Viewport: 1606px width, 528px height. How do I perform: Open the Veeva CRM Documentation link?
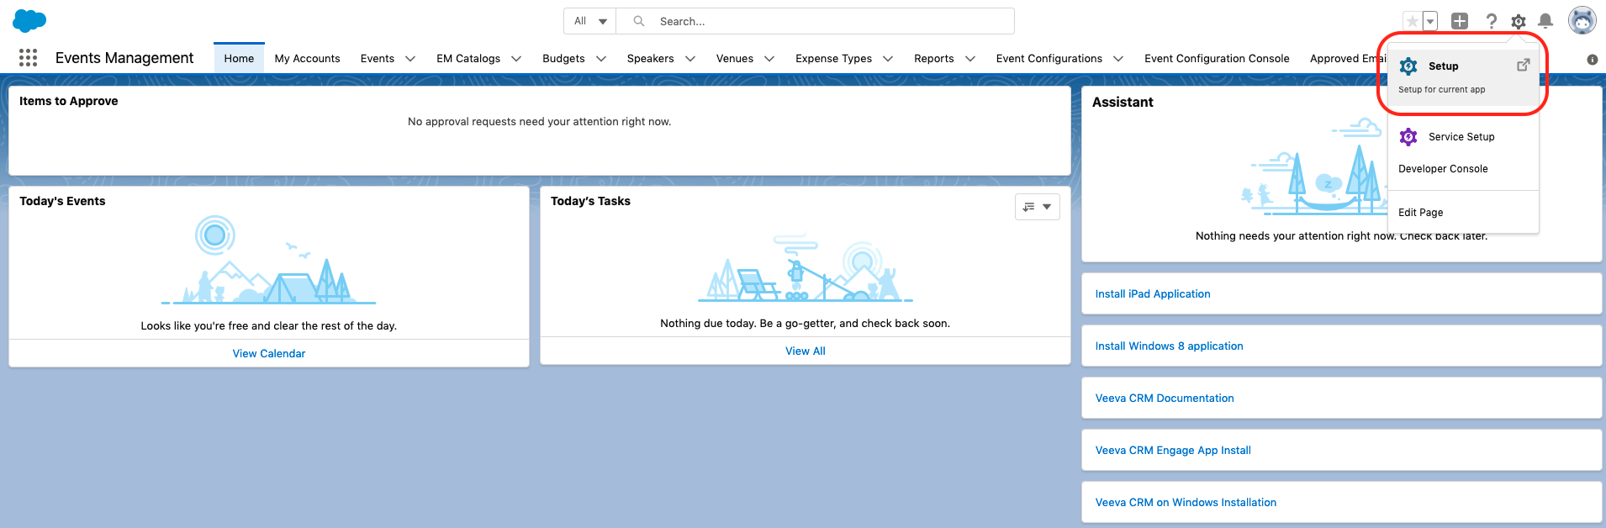[x=1165, y=399]
